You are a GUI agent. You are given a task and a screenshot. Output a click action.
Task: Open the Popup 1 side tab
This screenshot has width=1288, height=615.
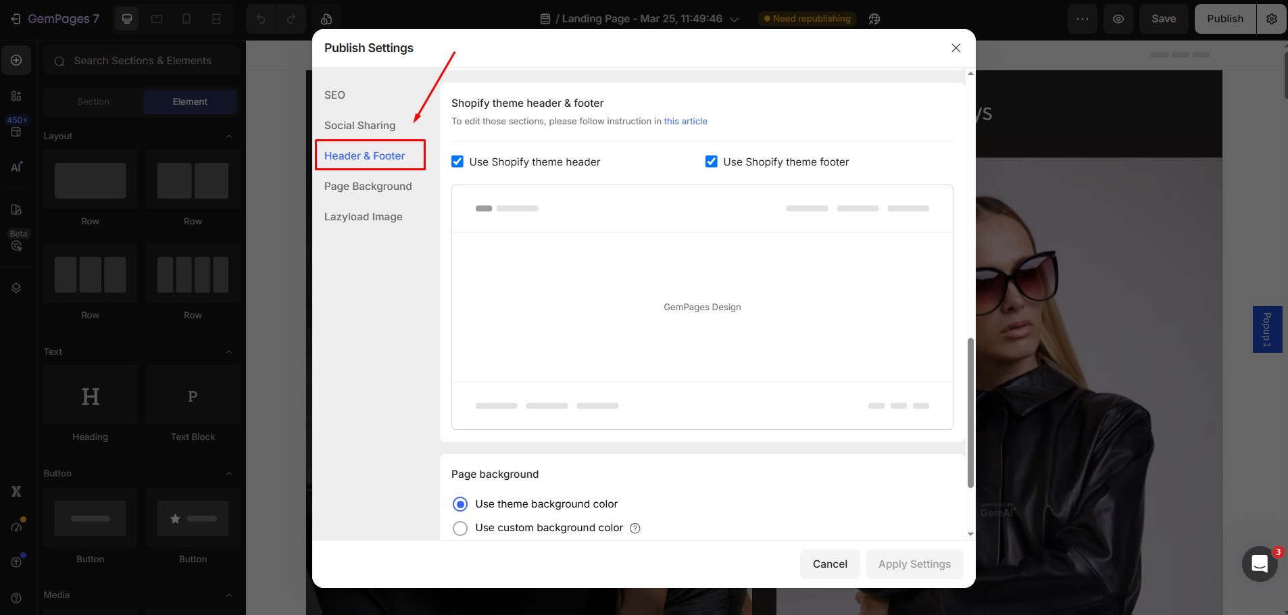click(1267, 329)
